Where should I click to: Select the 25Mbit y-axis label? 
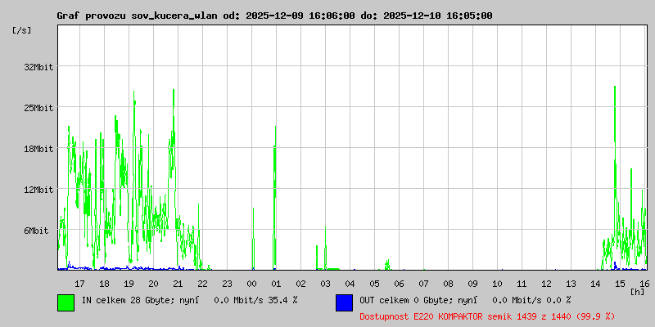(38, 108)
